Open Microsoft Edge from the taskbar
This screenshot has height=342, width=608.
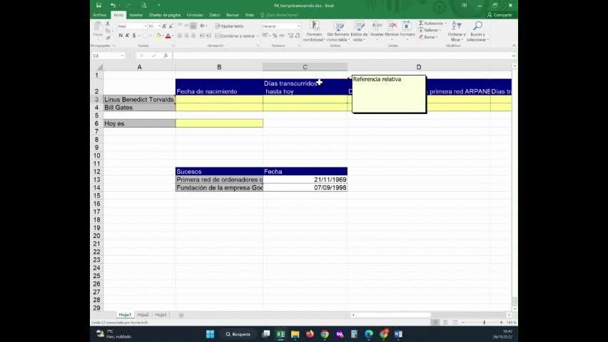pyautogui.click(x=369, y=334)
